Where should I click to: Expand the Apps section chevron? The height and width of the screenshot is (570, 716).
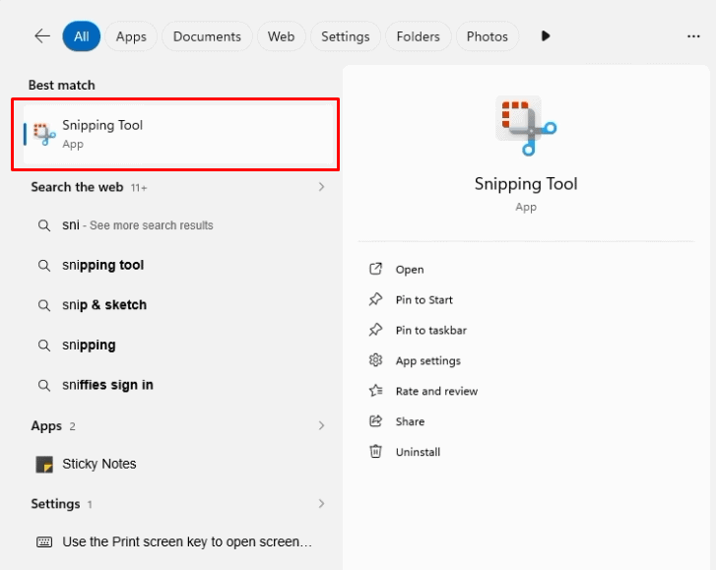tap(321, 426)
